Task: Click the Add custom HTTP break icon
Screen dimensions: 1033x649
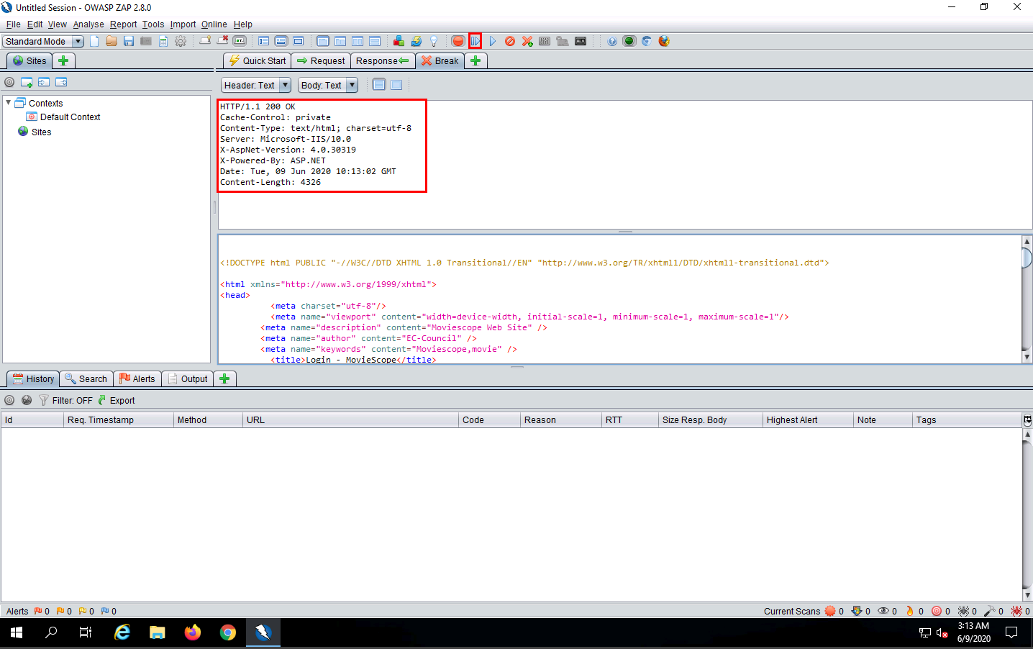Action: tap(527, 41)
